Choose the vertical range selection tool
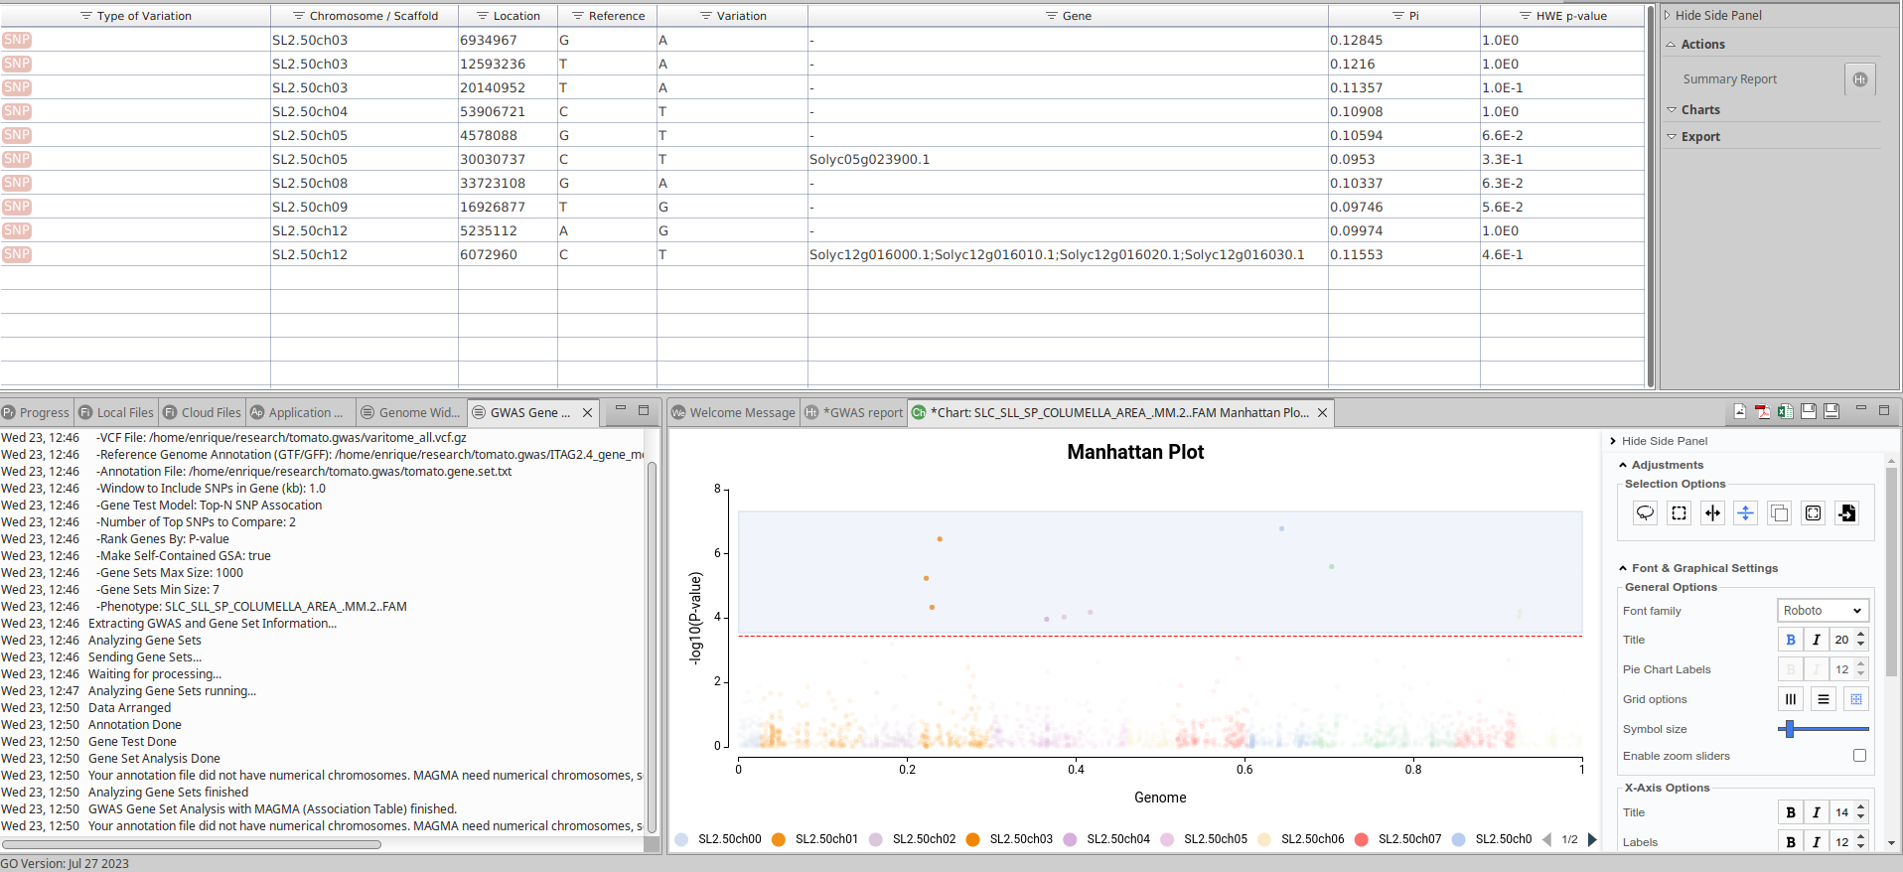The image size is (1903, 872). coord(1745,513)
